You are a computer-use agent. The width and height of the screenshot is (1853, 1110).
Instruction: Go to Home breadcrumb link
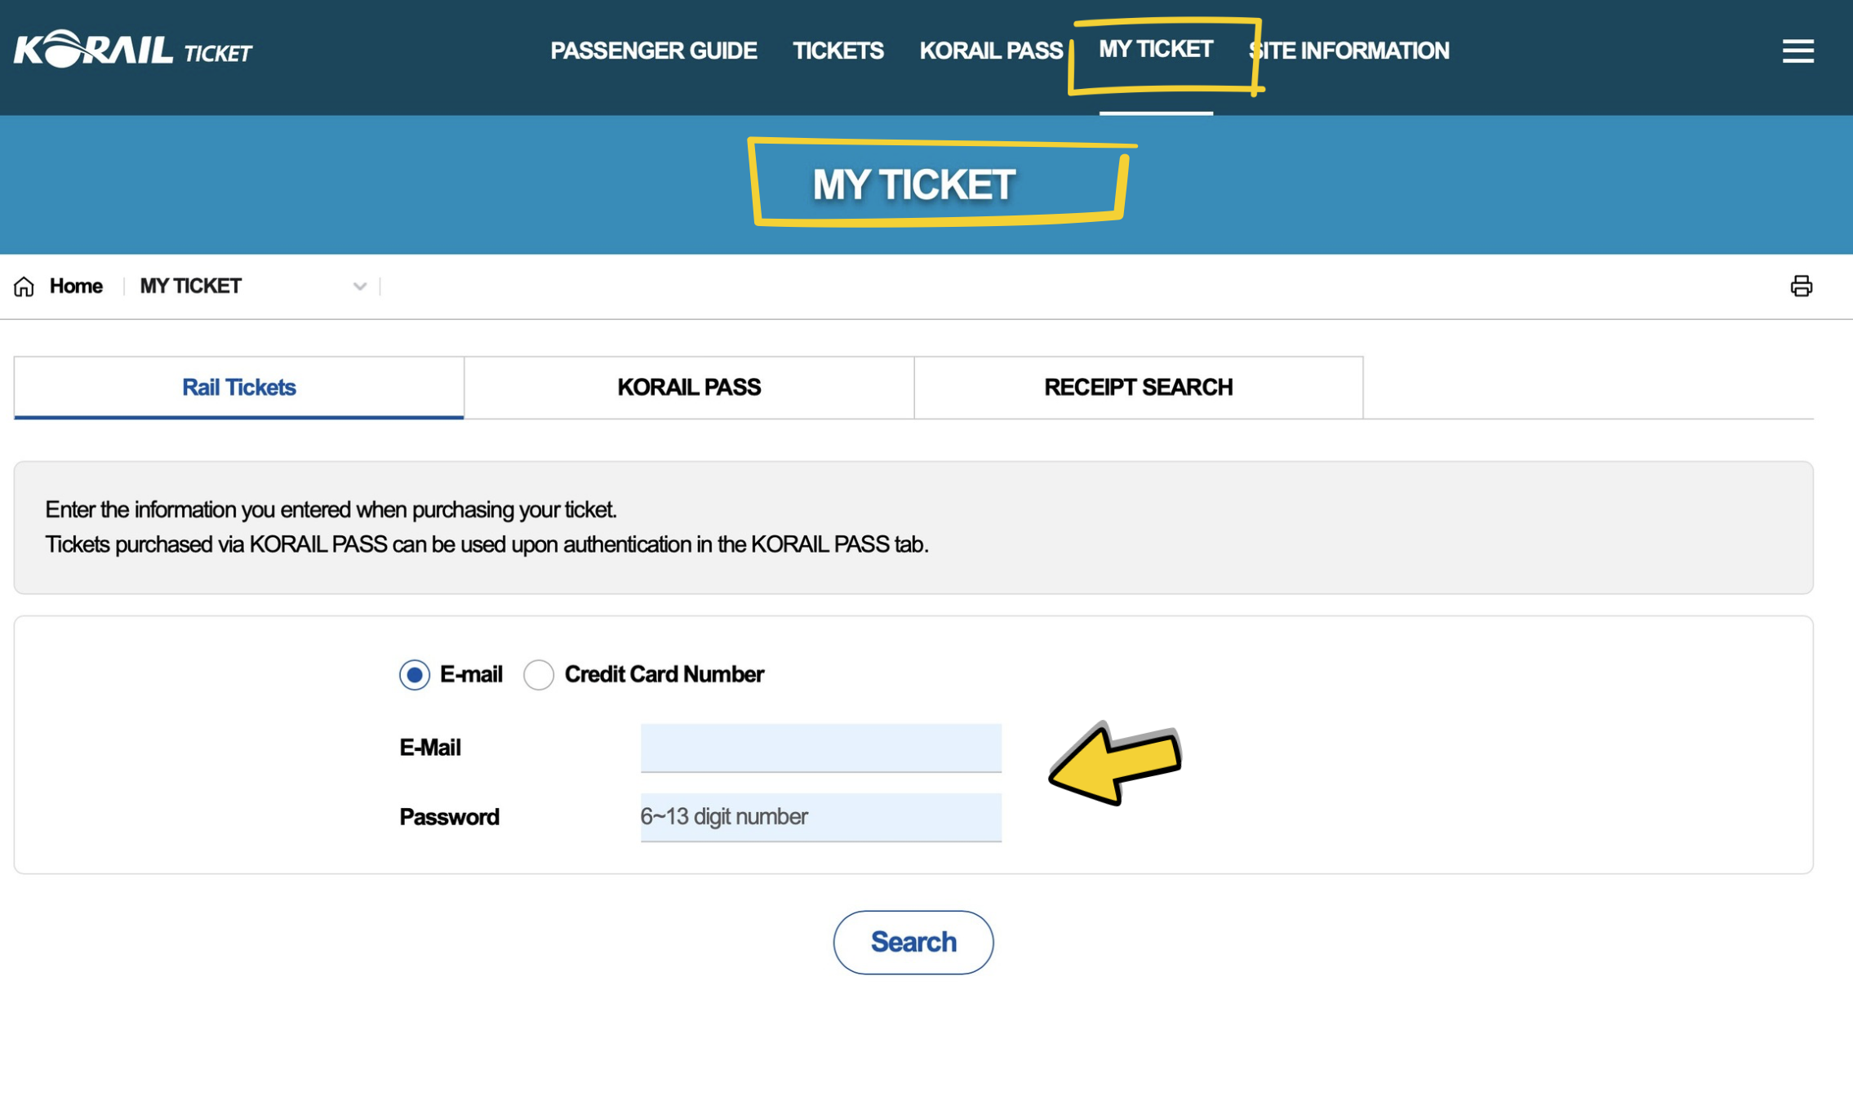pyautogui.click(x=76, y=286)
